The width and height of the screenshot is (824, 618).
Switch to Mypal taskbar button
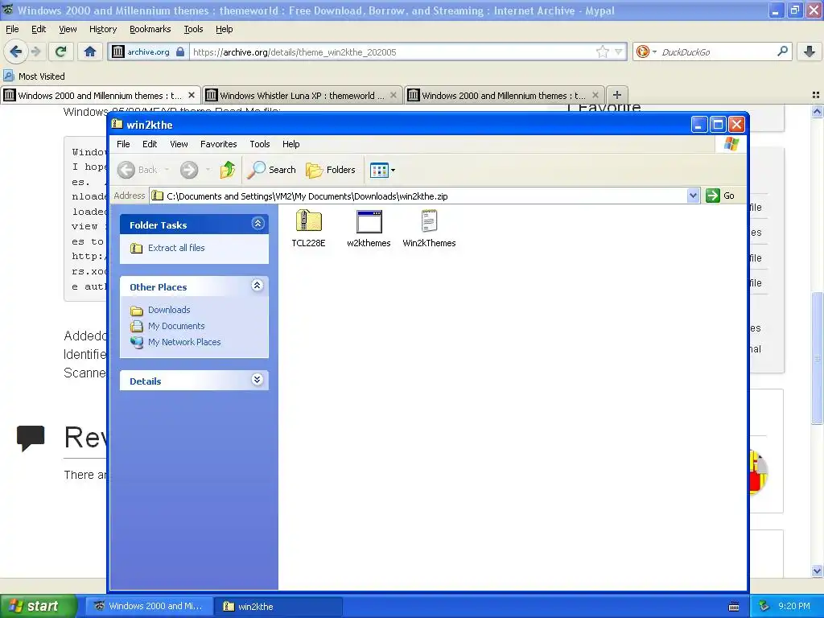149,607
